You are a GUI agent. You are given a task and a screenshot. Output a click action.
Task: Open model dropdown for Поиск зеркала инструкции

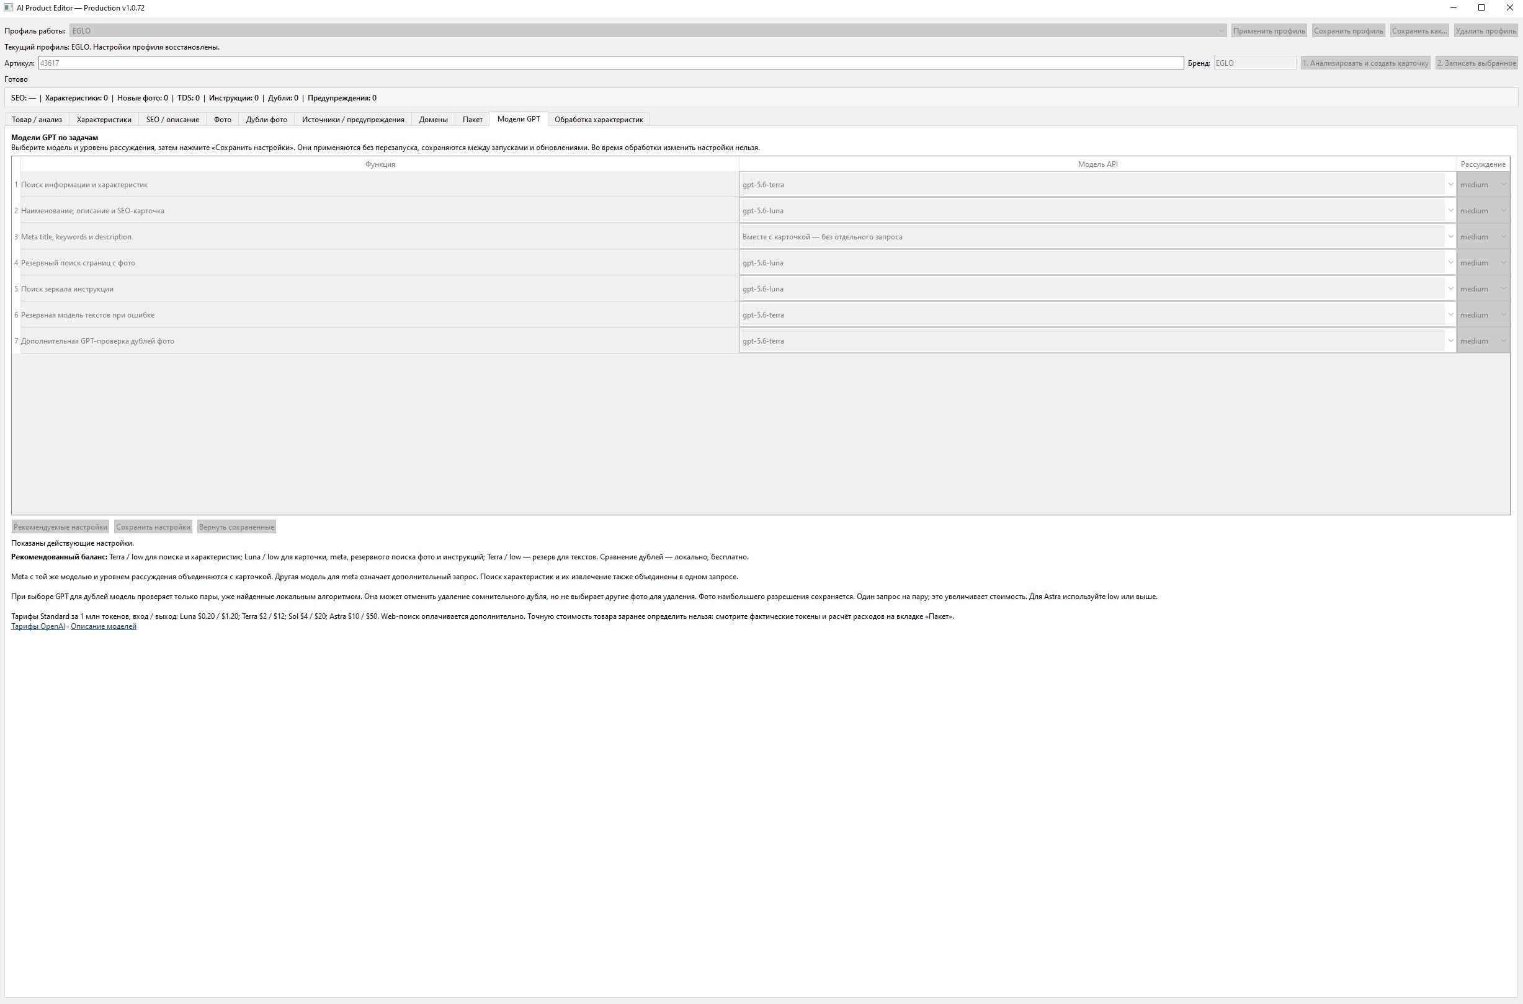click(1097, 289)
